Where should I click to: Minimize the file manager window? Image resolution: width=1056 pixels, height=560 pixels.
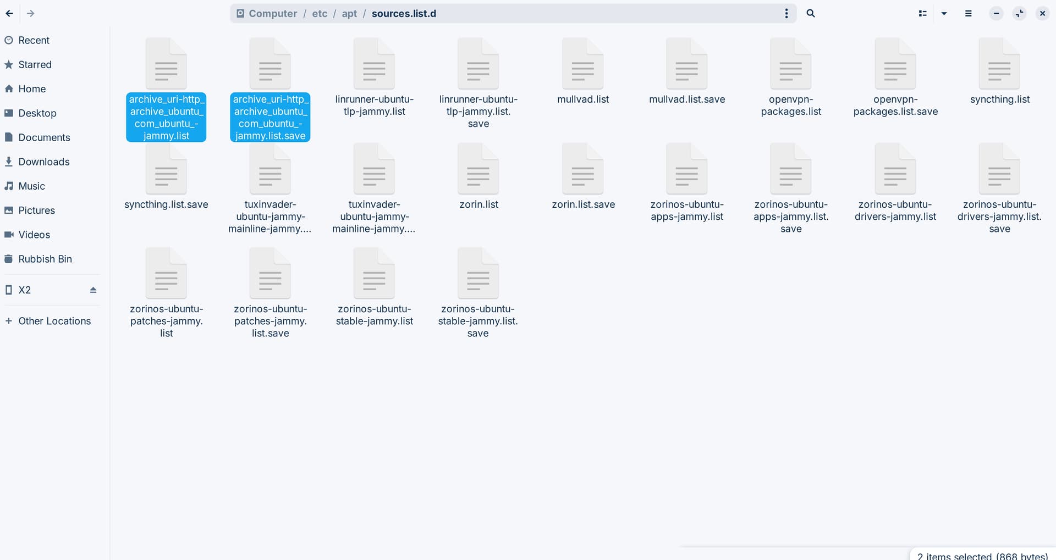(996, 13)
